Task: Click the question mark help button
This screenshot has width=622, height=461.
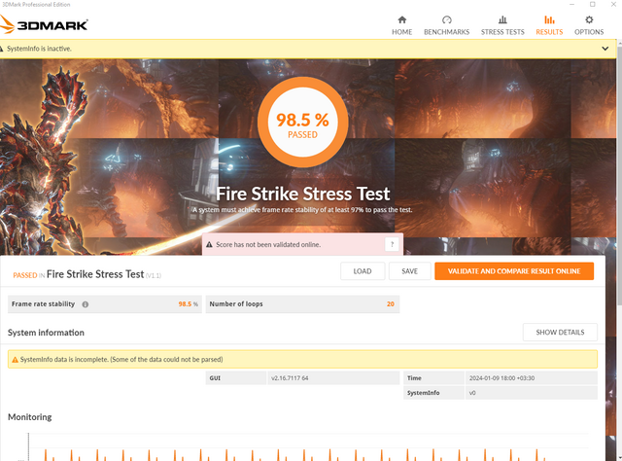Action: (x=392, y=244)
